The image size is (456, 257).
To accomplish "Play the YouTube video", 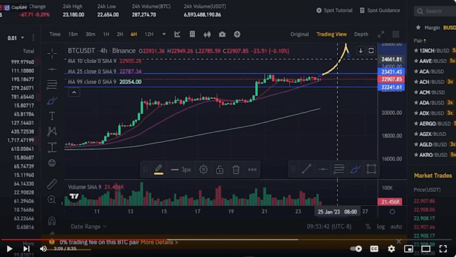I will (x=9, y=249).
